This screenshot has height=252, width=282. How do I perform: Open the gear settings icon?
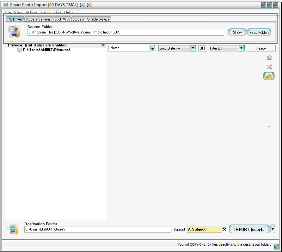pos(269,58)
